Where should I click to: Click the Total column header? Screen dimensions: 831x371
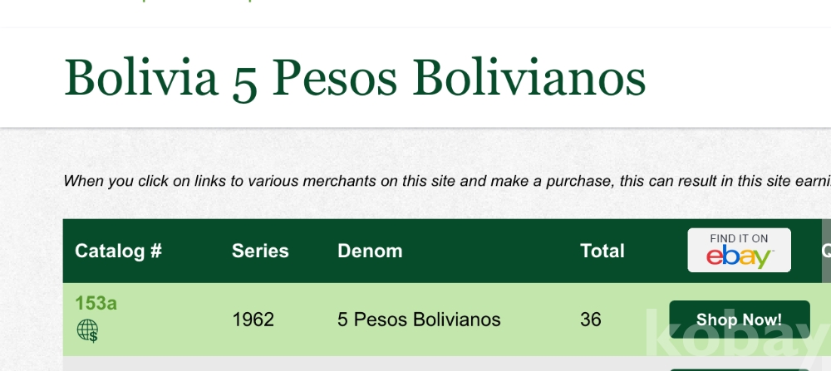[x=602, y=251]
